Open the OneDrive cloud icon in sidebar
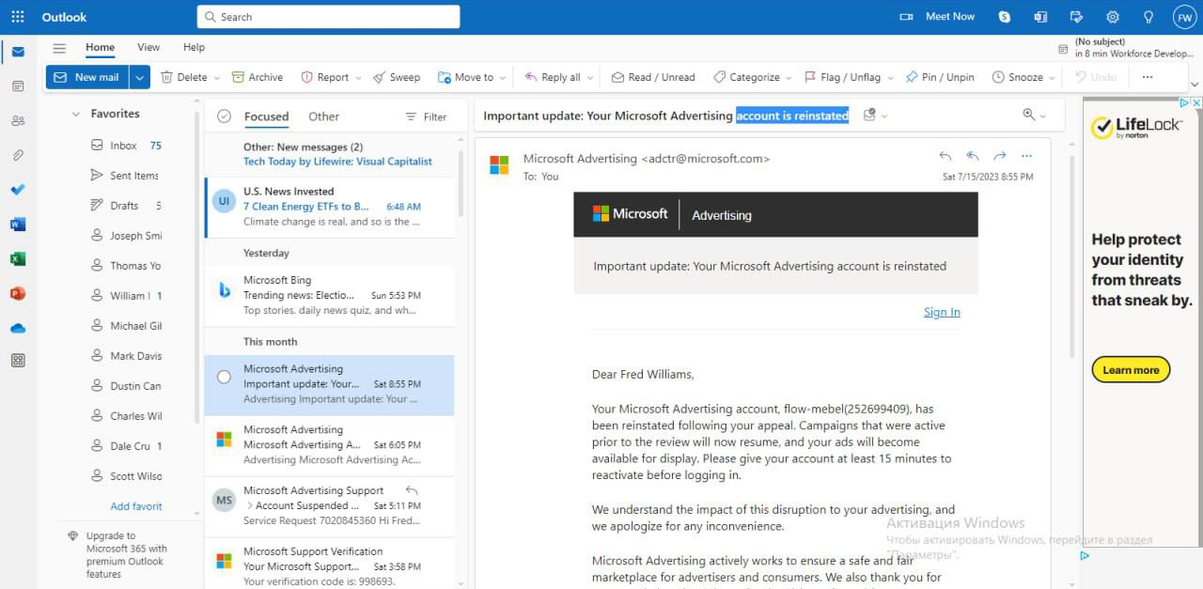Image resolution: width=1203 pixels, height=589 pixels. [x=18, y=328]
